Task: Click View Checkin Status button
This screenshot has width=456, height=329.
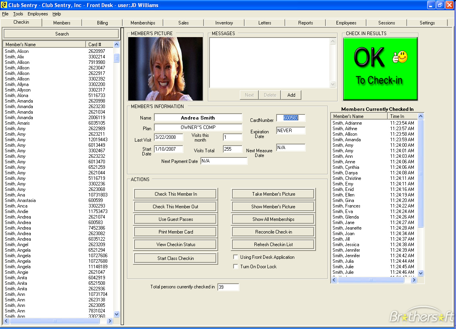Action: 176,245
